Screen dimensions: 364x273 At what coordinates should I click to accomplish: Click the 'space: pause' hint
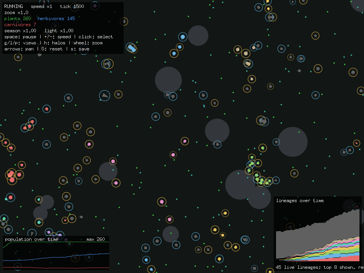pyautogui.click(x=20, y=37)
